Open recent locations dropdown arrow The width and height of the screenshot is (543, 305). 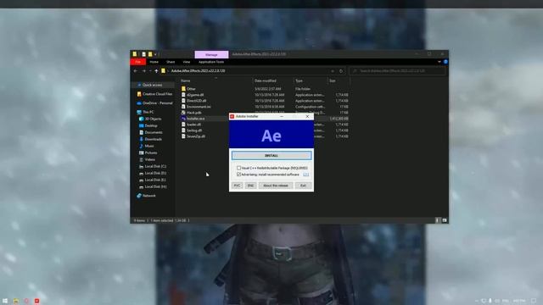pos(150,71)
